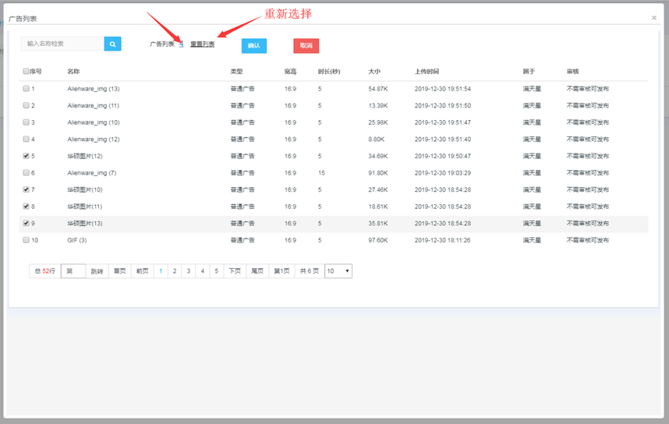Click the blue search magnifier icon
Screen dimensions: 669x424
[x=112, y=44]
